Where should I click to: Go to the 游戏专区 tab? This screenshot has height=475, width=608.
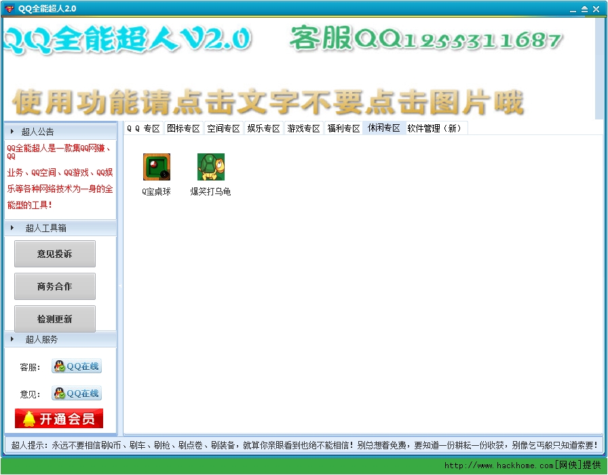pyautogui.click(x=303, y=128)
